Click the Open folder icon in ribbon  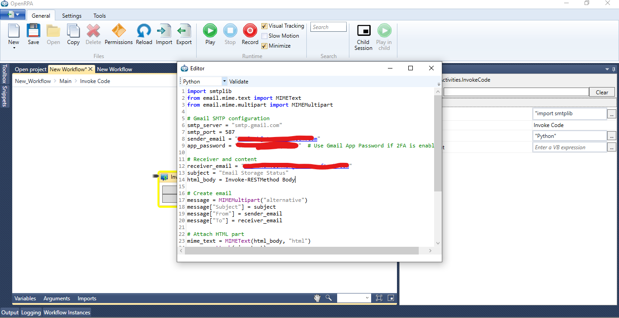coord(53,31)
